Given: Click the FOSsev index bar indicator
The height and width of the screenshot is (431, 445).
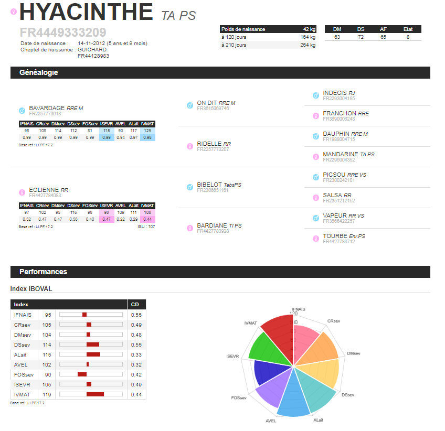Looking at the screenshot, I should pos(82,374).
